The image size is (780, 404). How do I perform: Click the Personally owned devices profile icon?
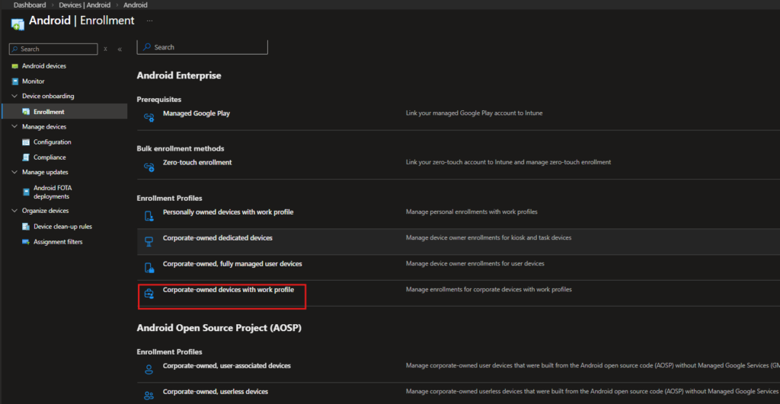click(149, 215)
